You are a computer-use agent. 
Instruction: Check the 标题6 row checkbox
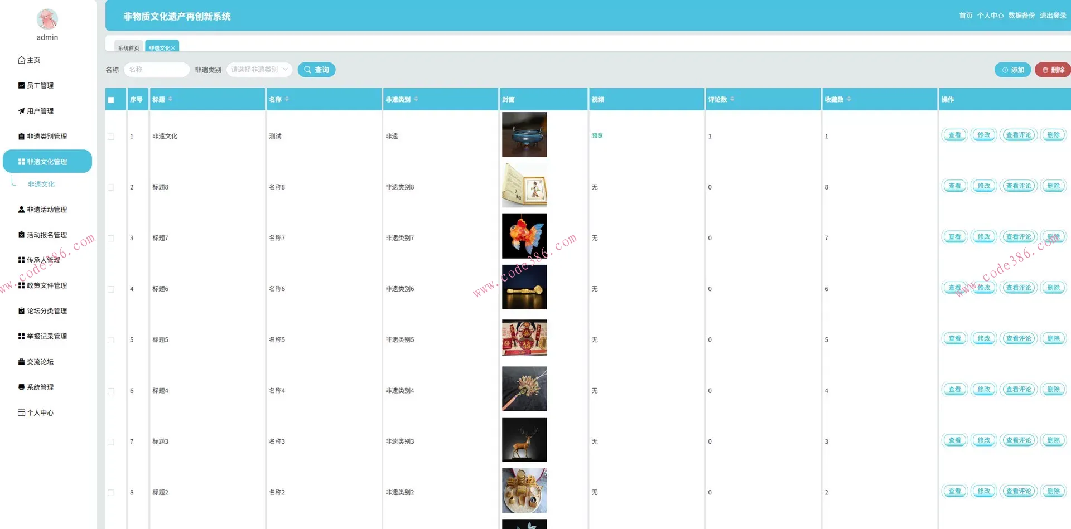(x=111, y=289)
